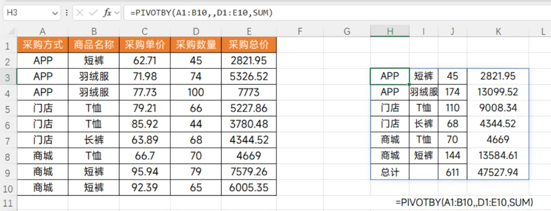Click cell with value 62.71
The width and height of the screenshot is (551, 211).
coord(145,61)
